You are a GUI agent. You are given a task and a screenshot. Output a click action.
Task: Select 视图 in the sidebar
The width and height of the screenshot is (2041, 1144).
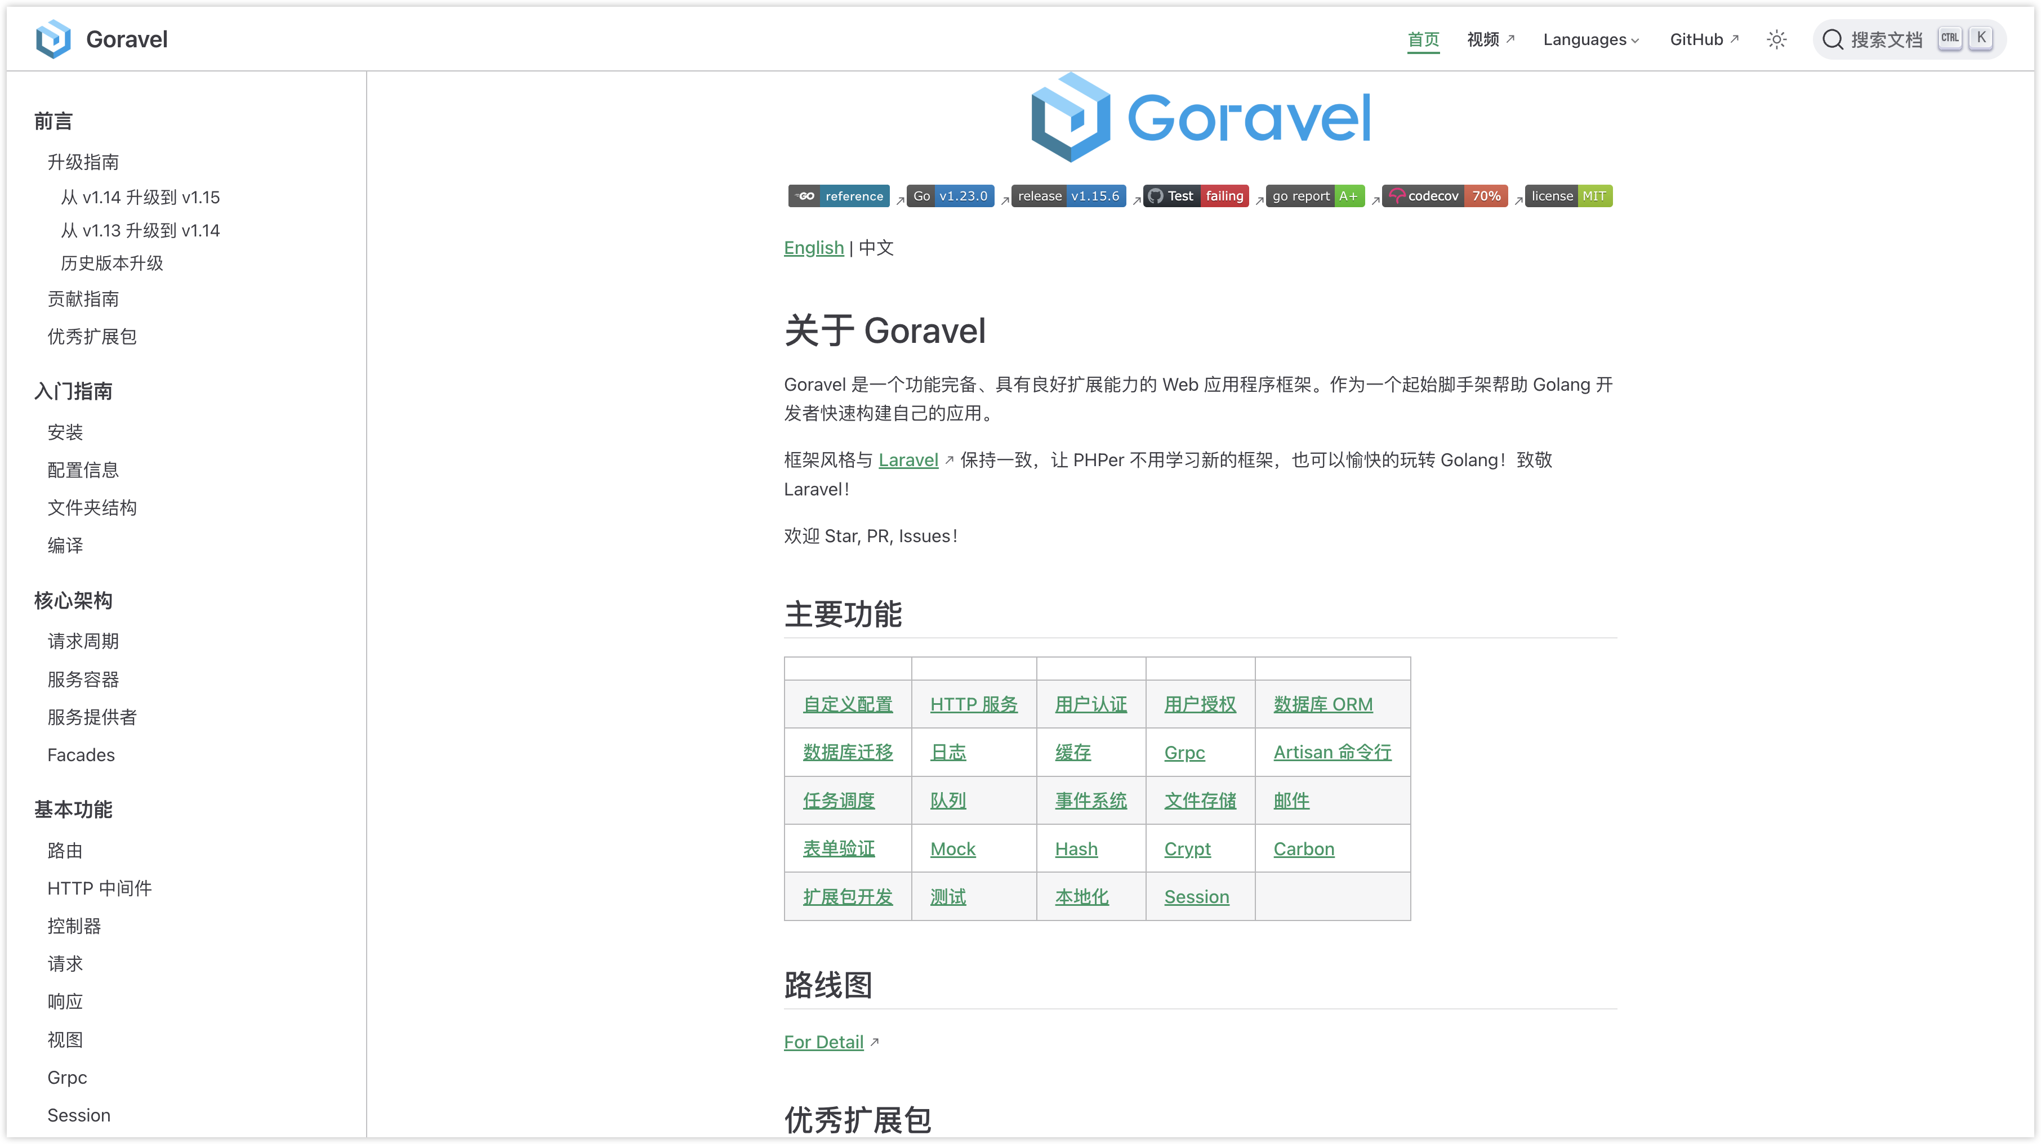point(65,1039)
